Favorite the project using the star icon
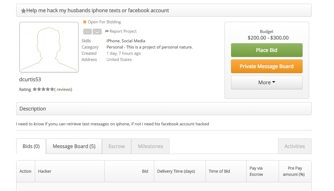The height and width of the screenshot is (191, 334). pyautogui.click(x=87, y=31)
